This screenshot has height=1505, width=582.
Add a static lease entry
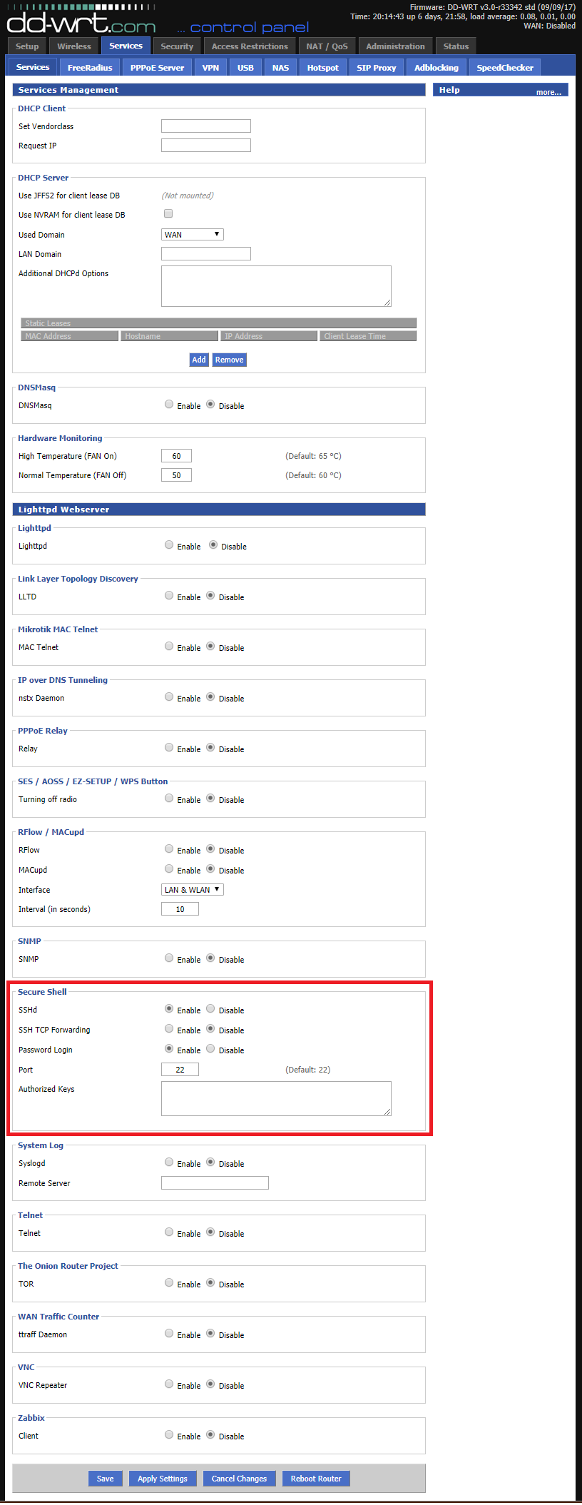[x=198, y=360]
